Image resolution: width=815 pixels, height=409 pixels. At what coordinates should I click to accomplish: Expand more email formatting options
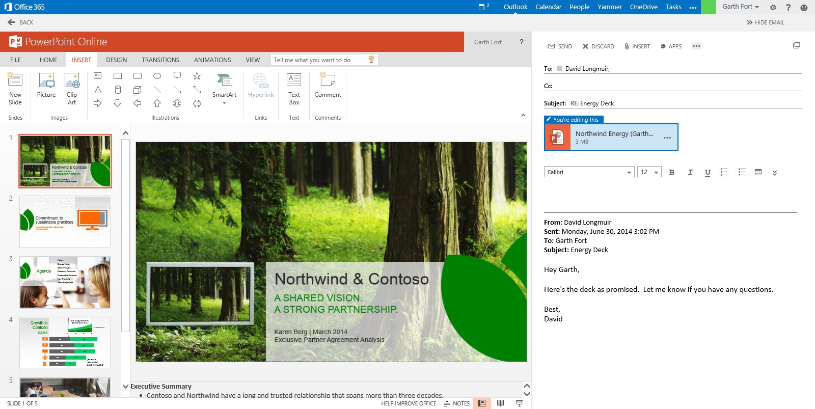tap(774, 173)
